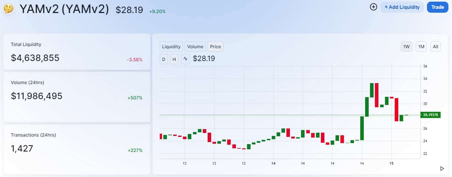
Task: Click the play arrow icon below the chart
Action: point(442,169)
